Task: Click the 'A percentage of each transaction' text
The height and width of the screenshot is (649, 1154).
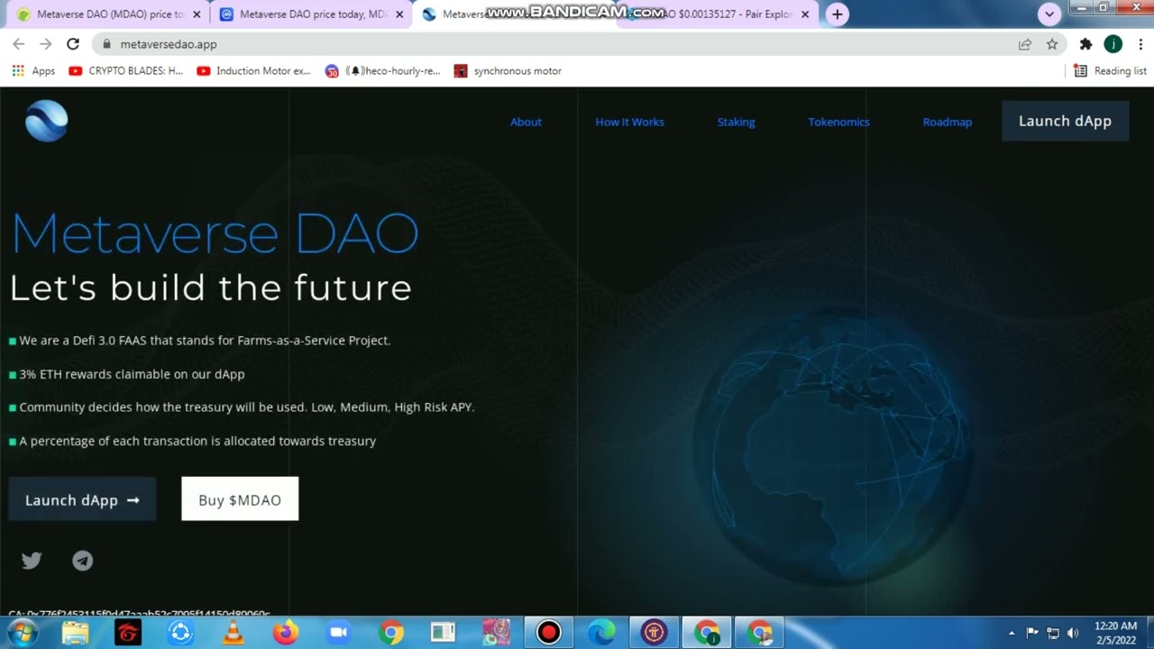Action: [x=197, y=441]
